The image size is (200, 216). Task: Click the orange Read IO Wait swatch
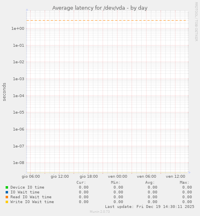click(7, 197)
